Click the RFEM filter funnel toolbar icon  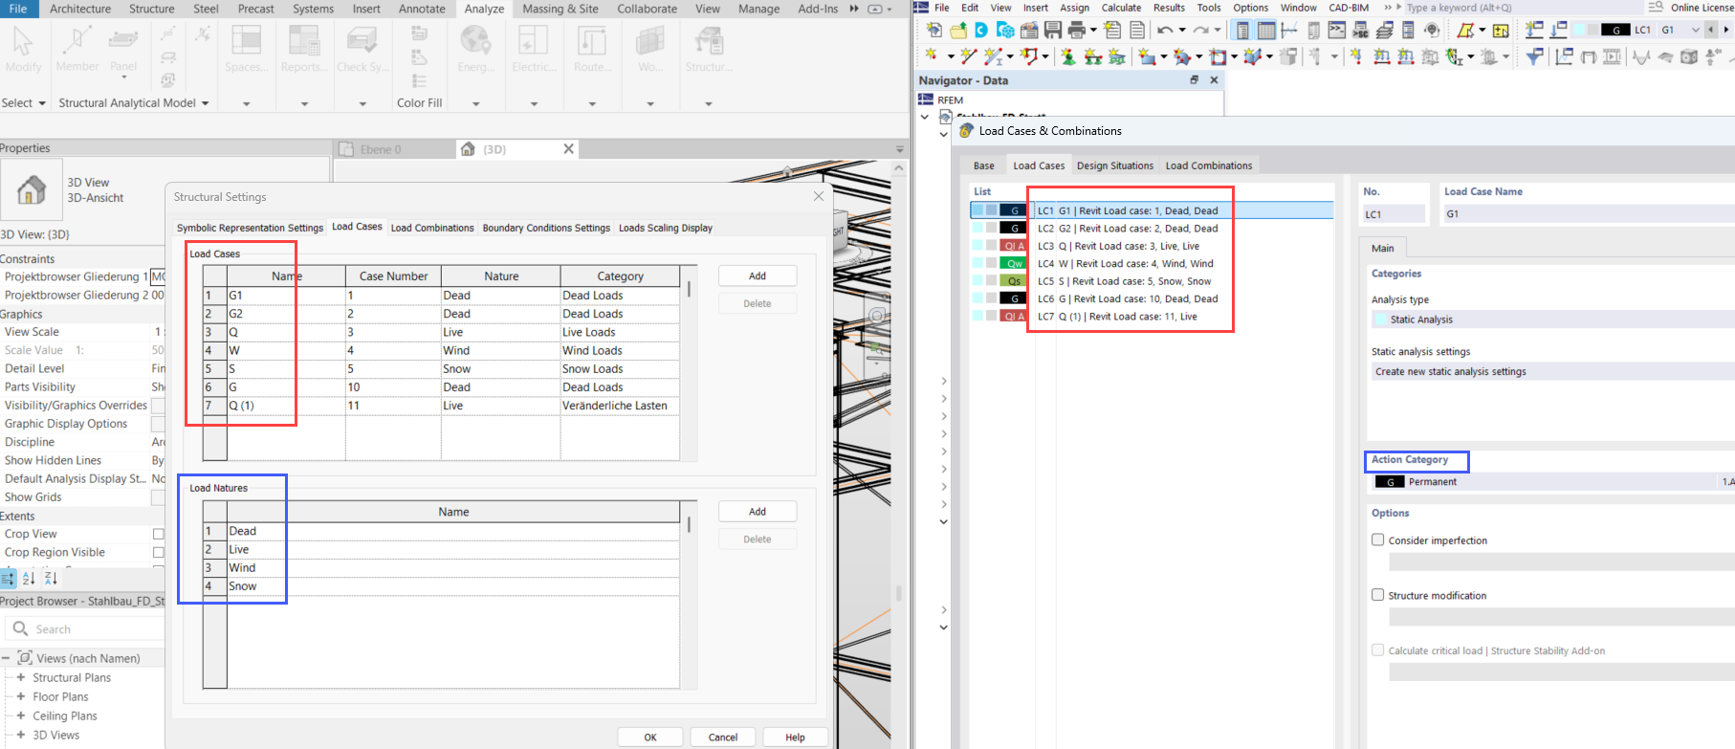click(1535, 56)
